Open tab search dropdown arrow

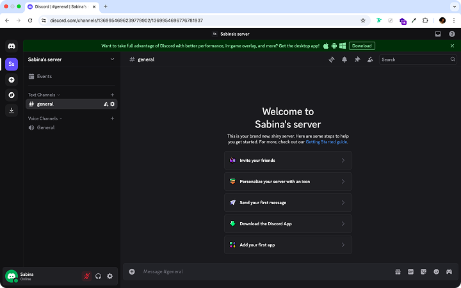(455, 6)
